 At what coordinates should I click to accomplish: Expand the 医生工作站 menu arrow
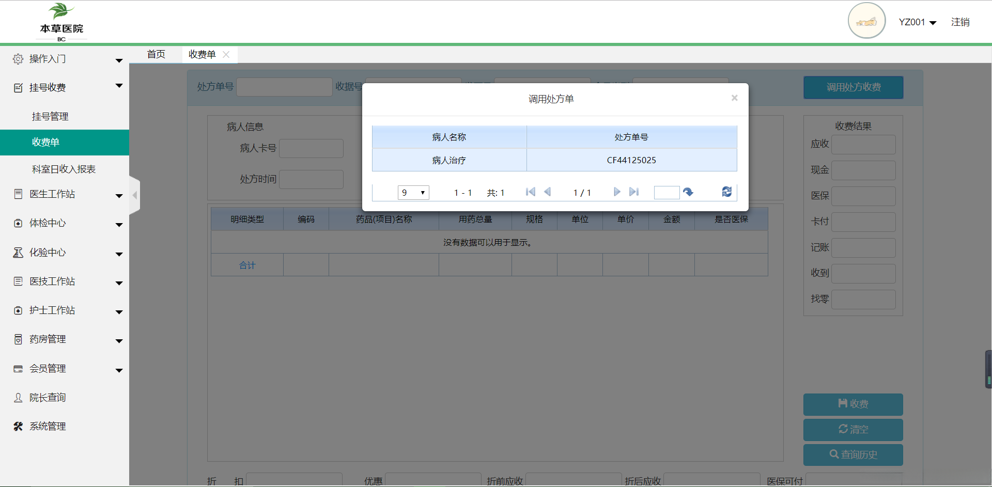119,196
